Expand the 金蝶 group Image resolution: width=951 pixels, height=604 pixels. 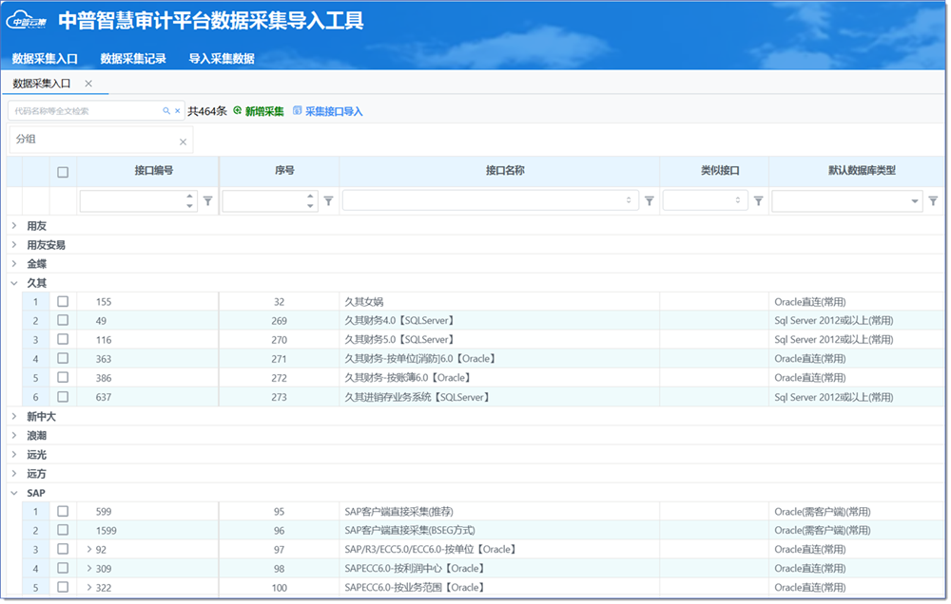tap(14, 263)
